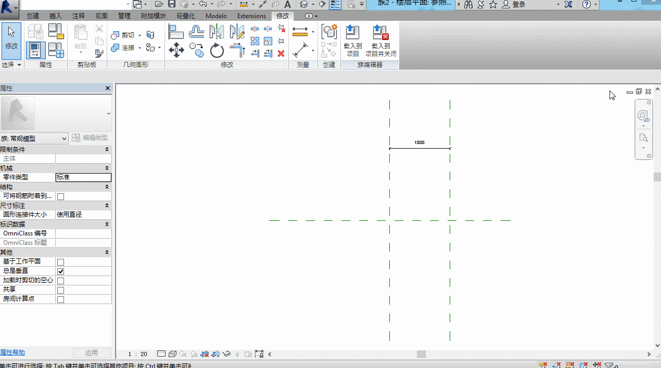Open the 创建 ribbon tab

[x=33, y=16]
